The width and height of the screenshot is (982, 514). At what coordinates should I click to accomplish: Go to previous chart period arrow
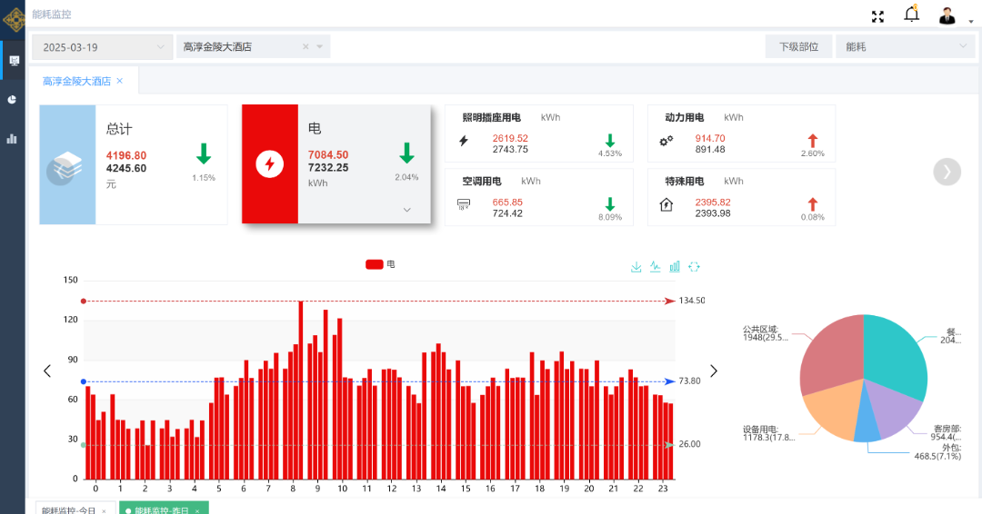47,371
